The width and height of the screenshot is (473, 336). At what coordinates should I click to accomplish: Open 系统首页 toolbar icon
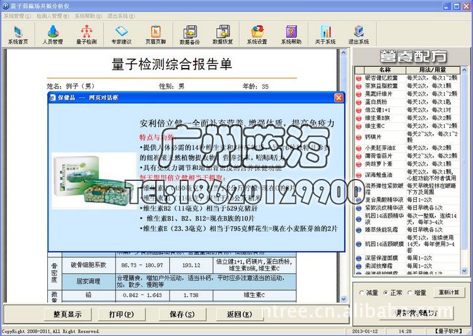[18, 35]
